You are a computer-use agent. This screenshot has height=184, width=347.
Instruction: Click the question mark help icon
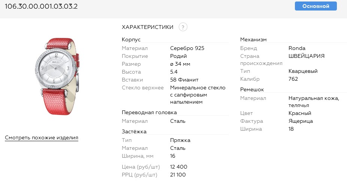pos(183,27)
